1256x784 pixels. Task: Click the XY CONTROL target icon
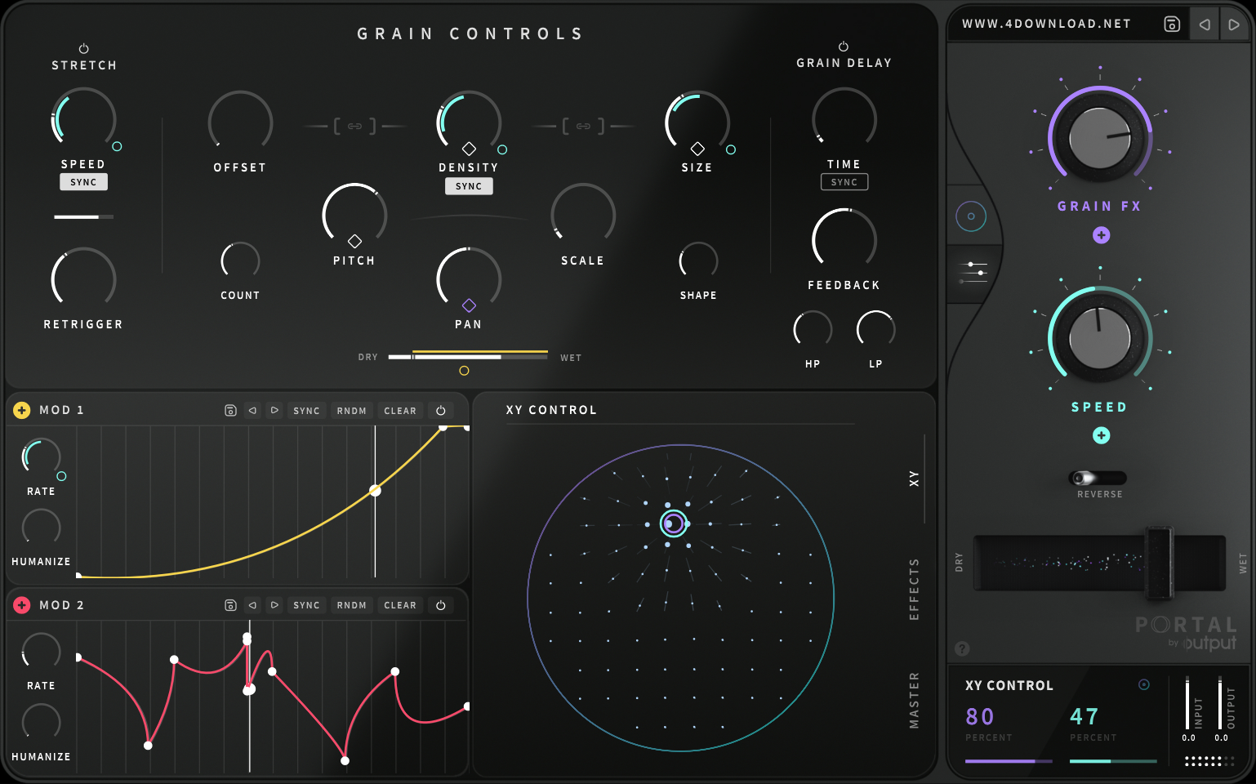coord(1142,685)
